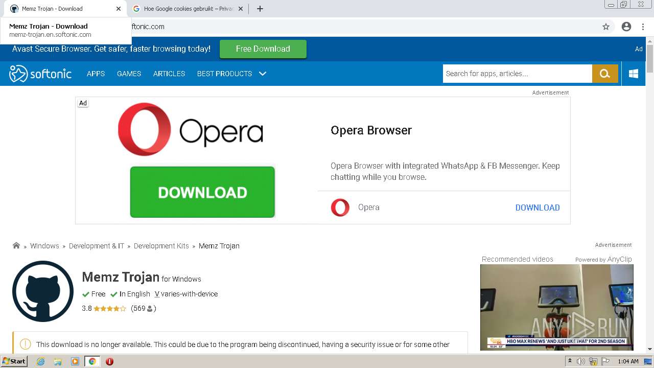Click the warning icon in unavailable notice
Screen dimensions: 654x368
coord(25,344)
